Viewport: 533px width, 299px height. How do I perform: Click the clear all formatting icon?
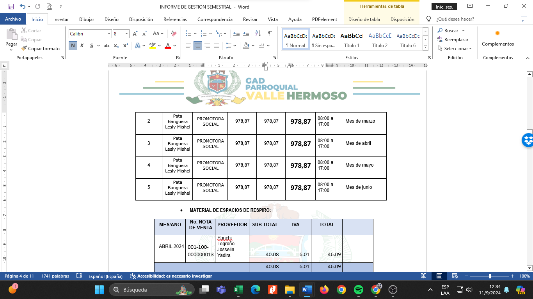tap(174, 34)
